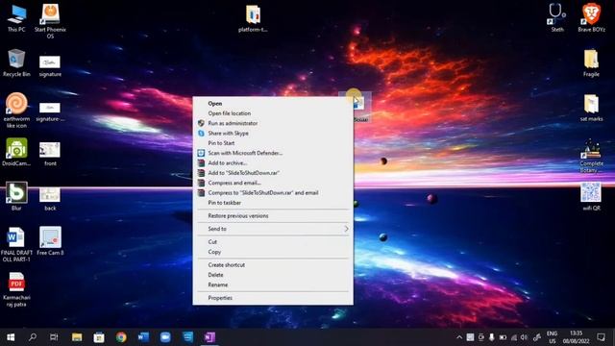Choose Create shortcut
This screenshot has width=615, height=346.
coord(273,265)
